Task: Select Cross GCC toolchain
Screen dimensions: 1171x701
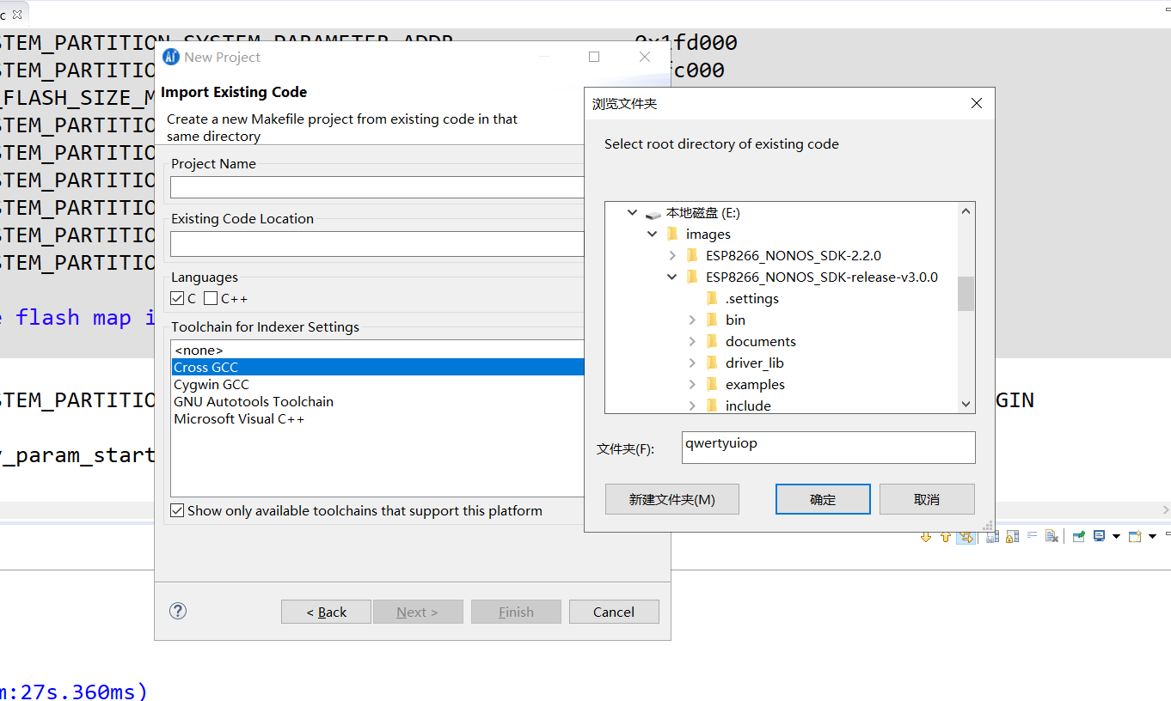Action: (x=377, y=367)
